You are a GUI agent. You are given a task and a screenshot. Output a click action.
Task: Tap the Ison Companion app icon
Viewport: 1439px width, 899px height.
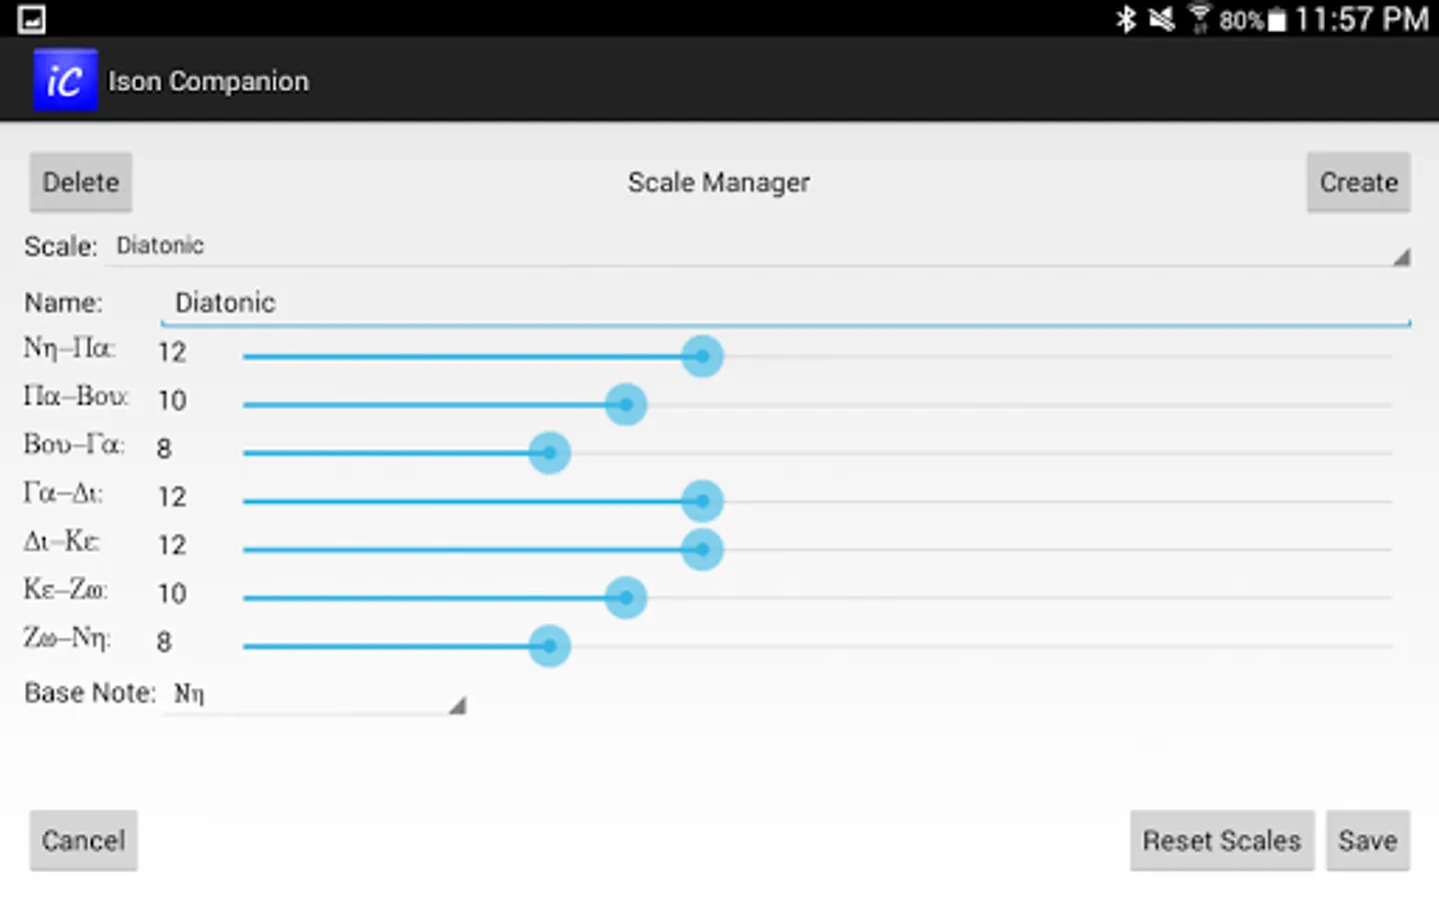point(65,80)
